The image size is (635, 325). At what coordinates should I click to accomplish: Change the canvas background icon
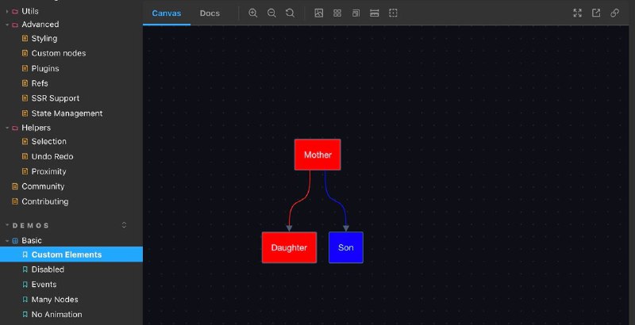pos(319,13)
